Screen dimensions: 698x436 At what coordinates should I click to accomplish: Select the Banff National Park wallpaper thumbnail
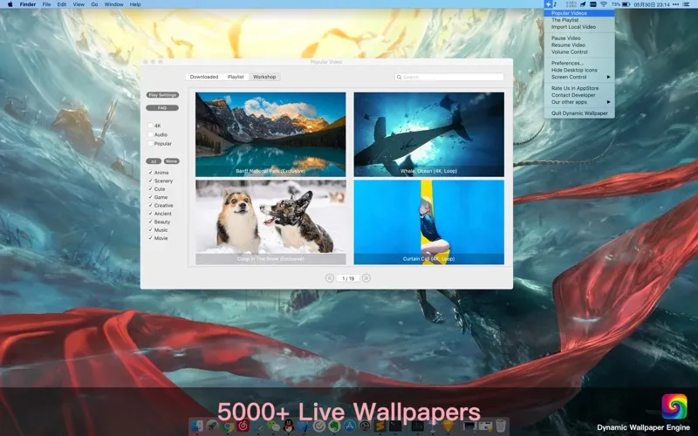(270, 134)
